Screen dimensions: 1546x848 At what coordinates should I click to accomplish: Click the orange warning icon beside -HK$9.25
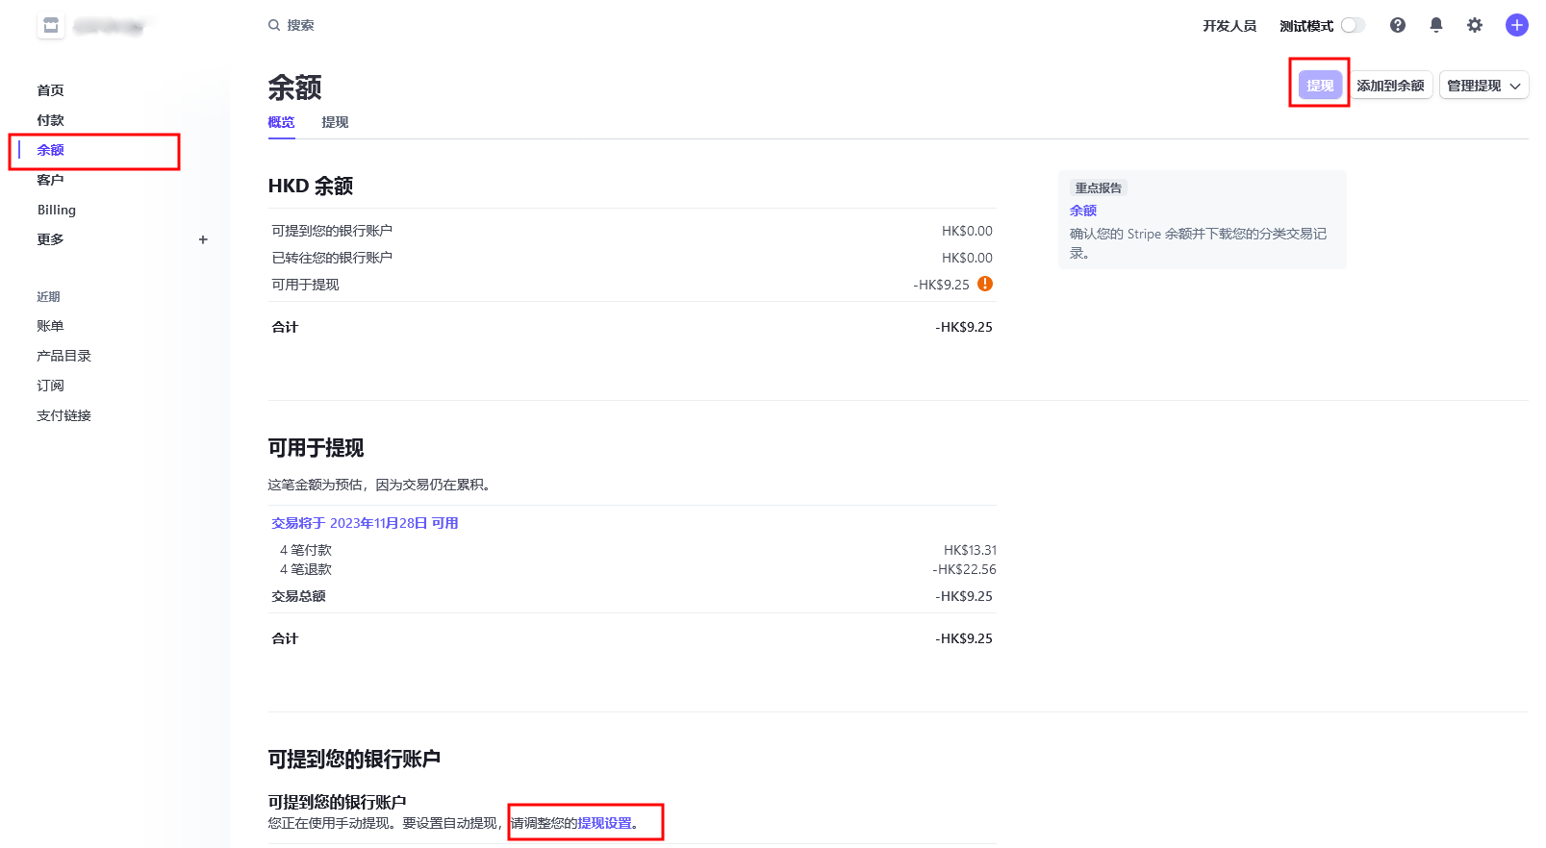click(984, 284)
